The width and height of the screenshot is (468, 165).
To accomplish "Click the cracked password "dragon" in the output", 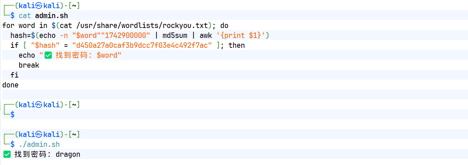I will point(68,154).
